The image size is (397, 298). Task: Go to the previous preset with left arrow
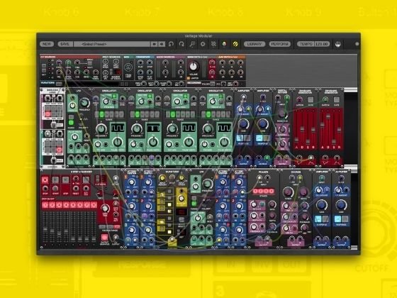[x=154, y=44]
